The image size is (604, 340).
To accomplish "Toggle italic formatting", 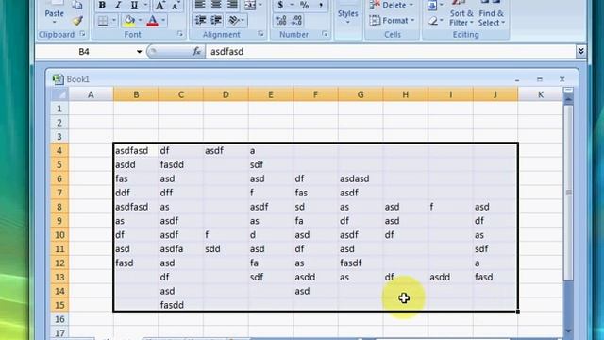I will pyautogui.click(x=118, y=5).
